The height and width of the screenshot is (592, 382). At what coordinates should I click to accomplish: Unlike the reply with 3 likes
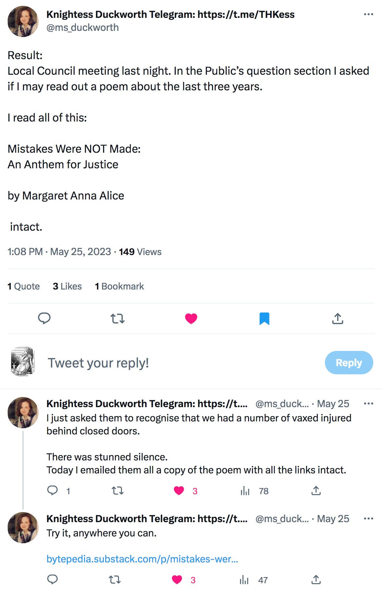click(179, 491)
